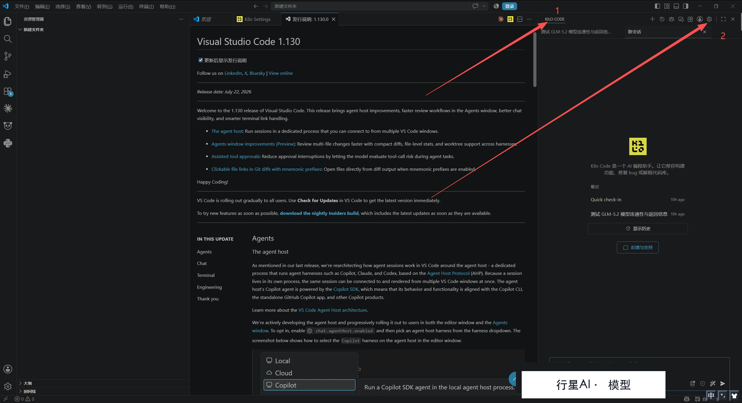The height and width of the screenshot is (403, 742).
Task: Toggle the 更新后显示发行说明 checkbox
Action: [x=201, y=60]
